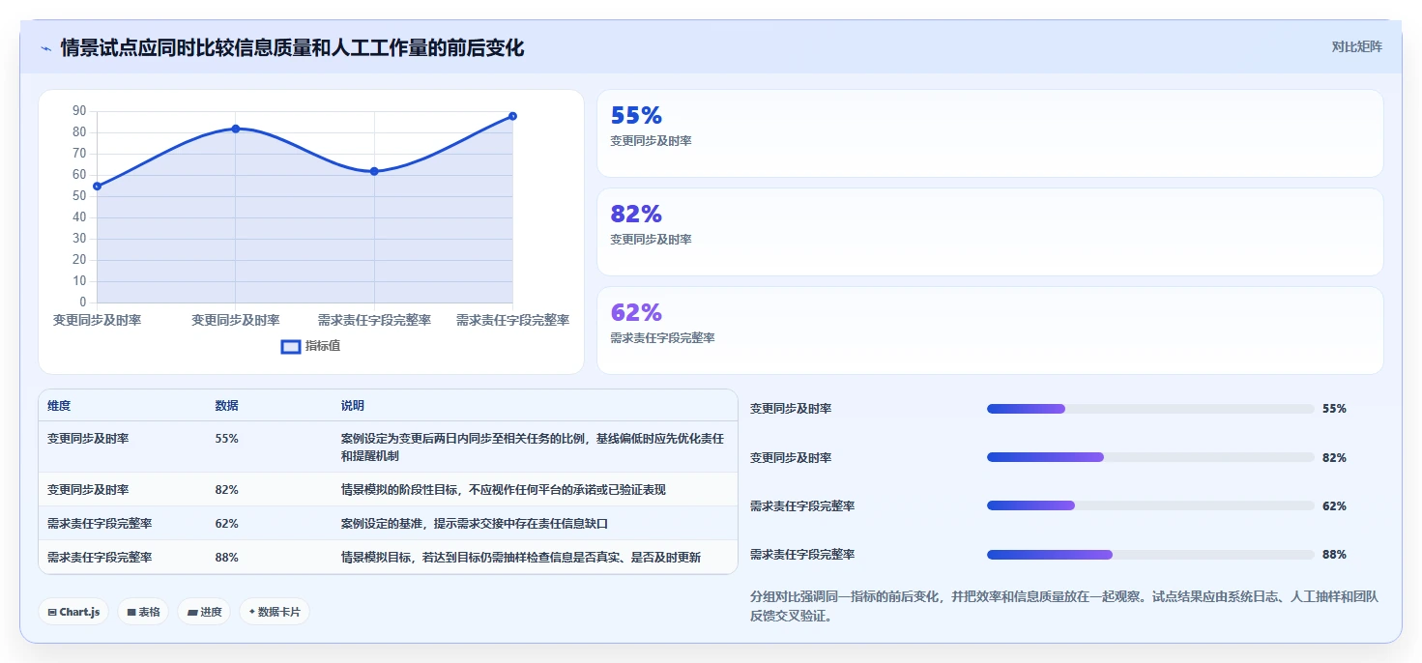1422x663 pixels.
Task: Select the 数据卡片 tag chip
Action: [x=275, y=612]
